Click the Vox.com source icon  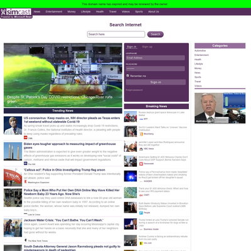tap(141, 243)
